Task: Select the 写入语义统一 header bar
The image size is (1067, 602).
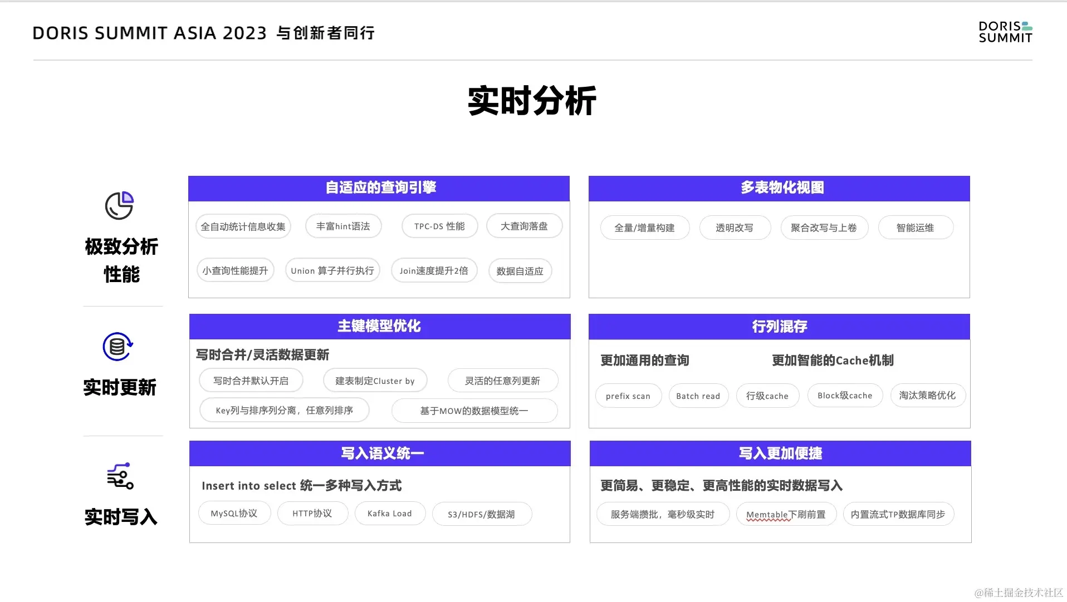Action: 380,453
